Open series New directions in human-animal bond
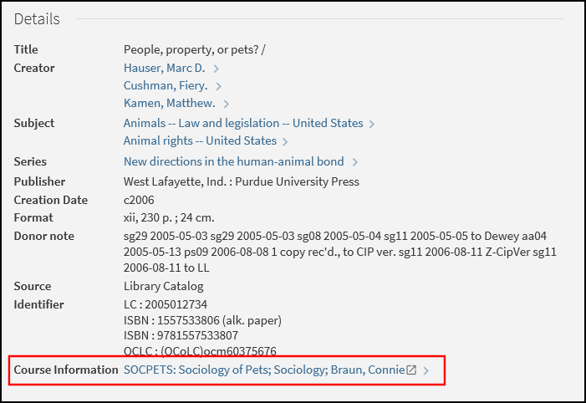586x403 pixels. coord(234,161)
